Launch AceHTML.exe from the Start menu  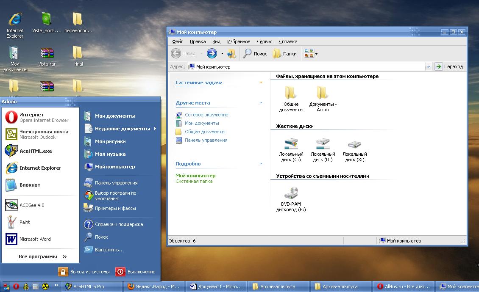coord(40,151)
